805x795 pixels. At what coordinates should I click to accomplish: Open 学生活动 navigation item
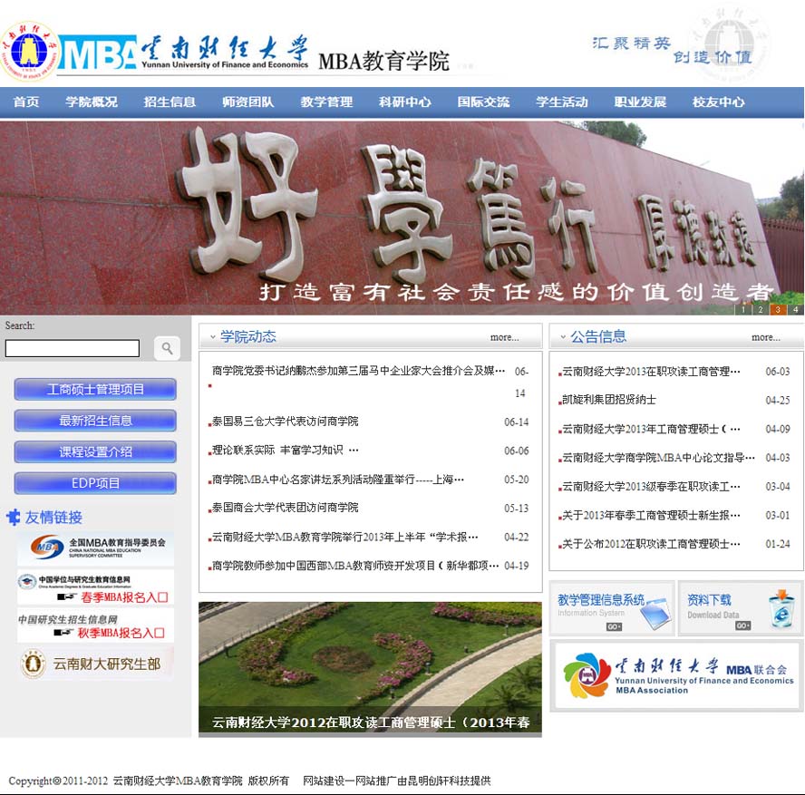(562, 102)
